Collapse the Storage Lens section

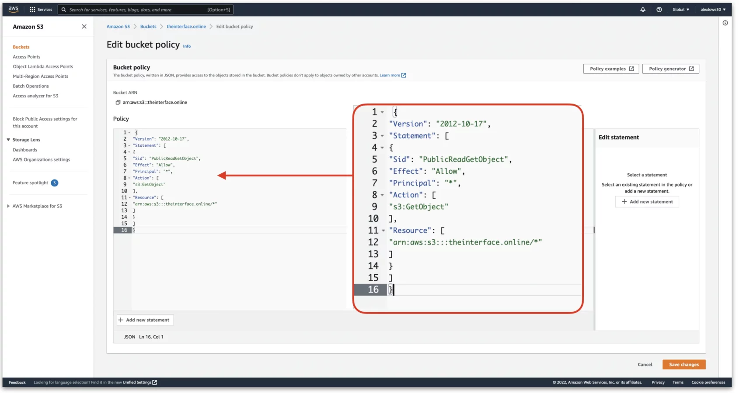click(x=8, y=140)
